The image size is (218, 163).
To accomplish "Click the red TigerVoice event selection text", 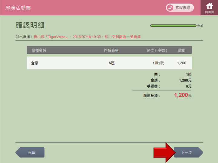I will (x=87, y=37).
